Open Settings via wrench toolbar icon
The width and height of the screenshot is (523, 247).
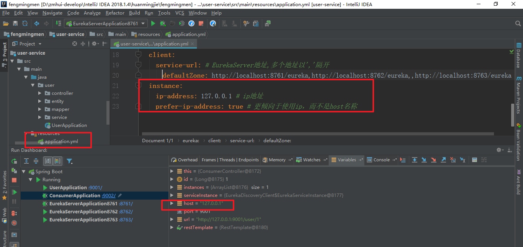(246, 23)
